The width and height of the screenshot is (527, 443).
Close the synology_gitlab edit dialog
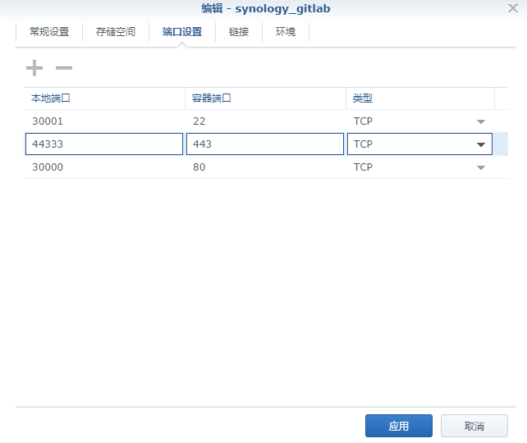tap(512, 8)
